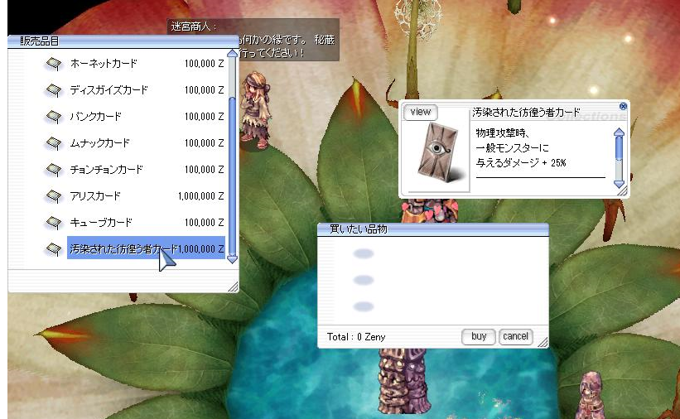Image resolution: width=680 pixels, height=419 pixels.
Task: Click the shop list scrollbar thumb
Action: 233,176
